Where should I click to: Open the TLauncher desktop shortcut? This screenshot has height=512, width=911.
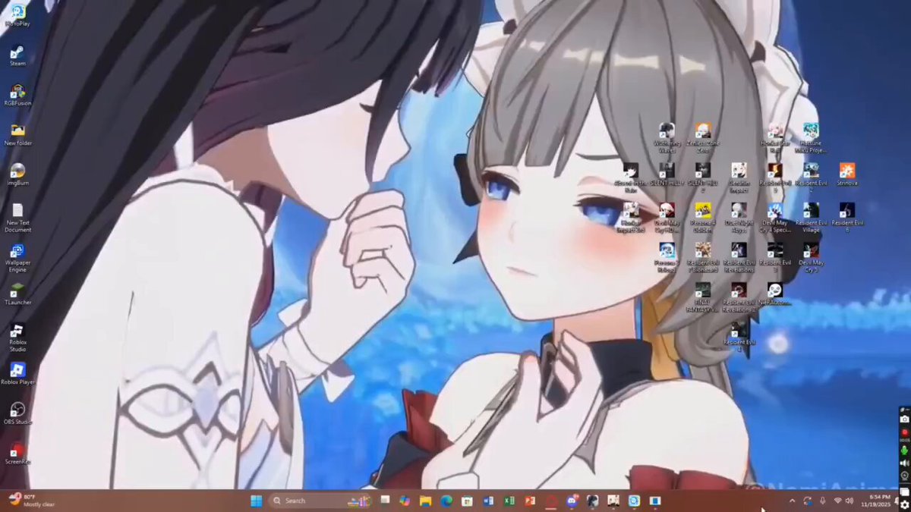(x=17, y=291)
